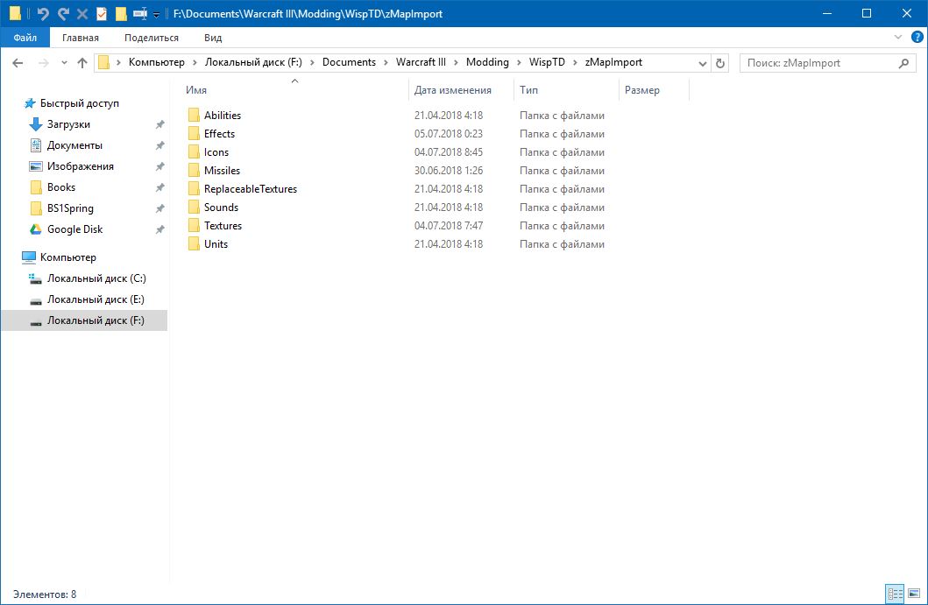Viewport: 928px width, 605px height.
Task: Refresh the folder with the refresh icon
Action: coord(720,63)
